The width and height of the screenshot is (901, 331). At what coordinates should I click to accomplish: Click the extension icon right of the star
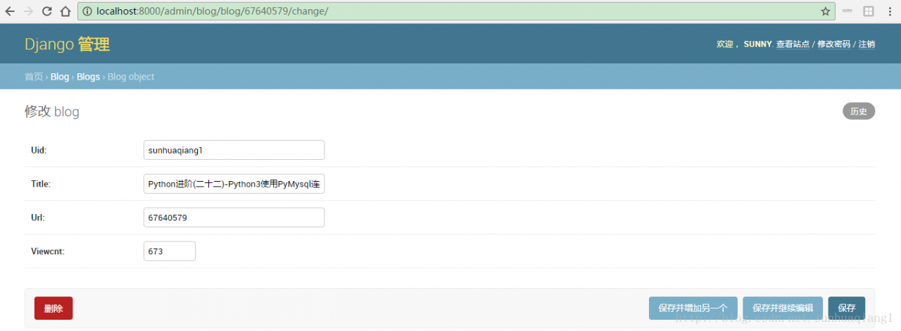pyautogui.click(x=848, y=11)
